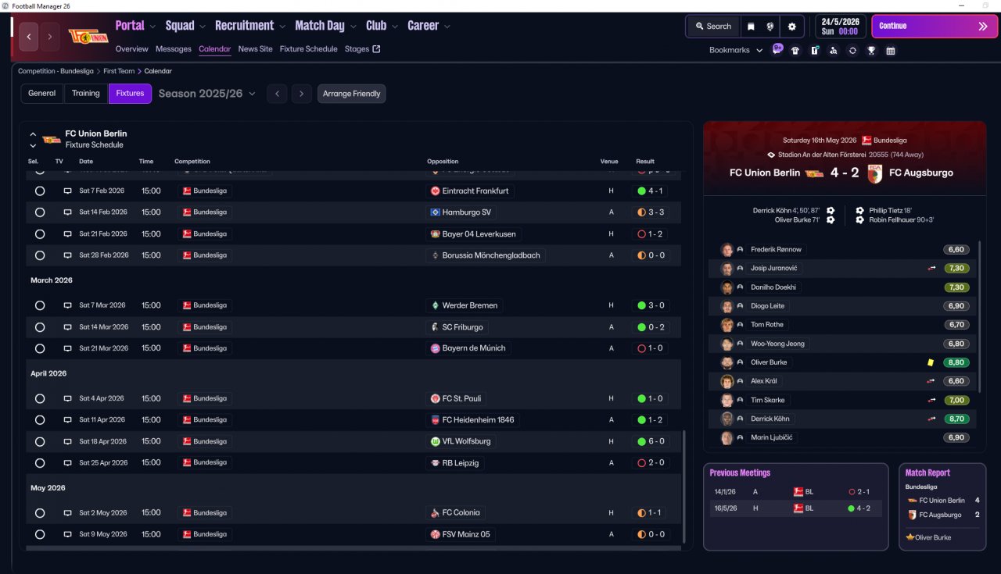Switch to the Overview tab
The image size is (1001, 574).
132,49
